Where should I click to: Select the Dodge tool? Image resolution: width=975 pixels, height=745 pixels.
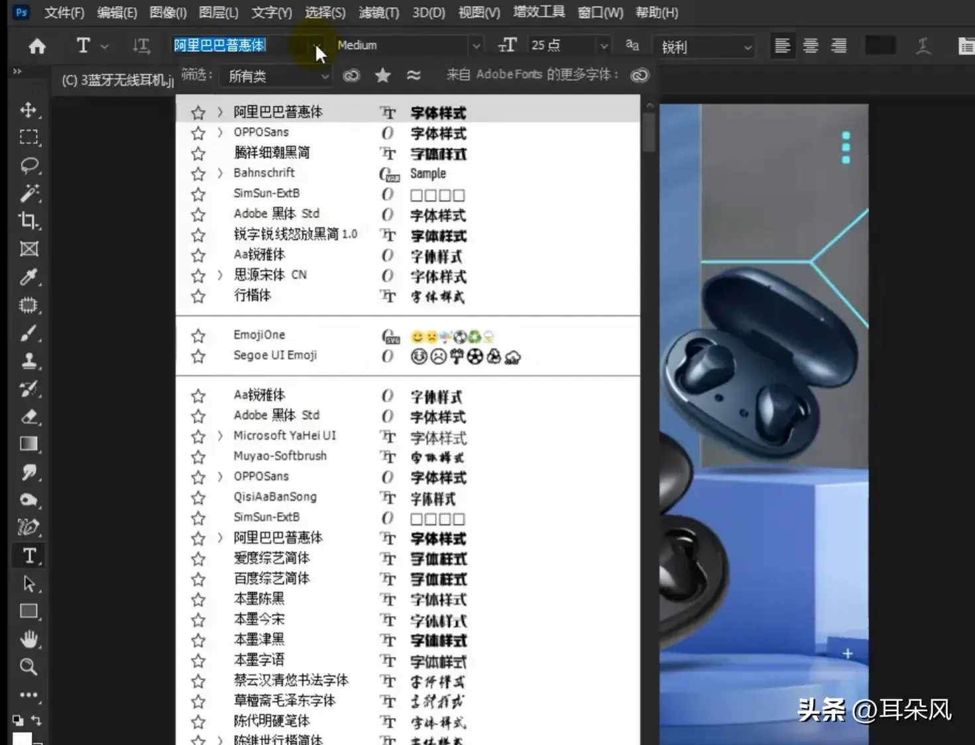point(29,500)
